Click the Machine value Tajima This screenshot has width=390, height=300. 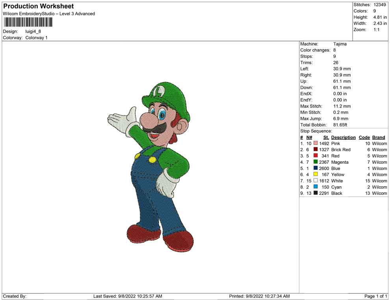[340, 44]
